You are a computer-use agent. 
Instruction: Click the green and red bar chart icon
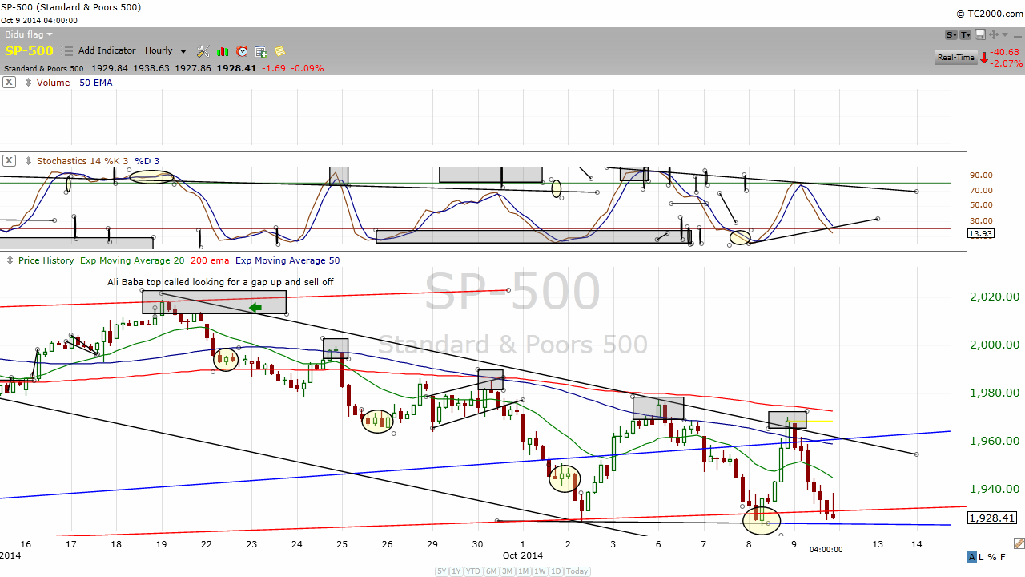click(223, 51)
